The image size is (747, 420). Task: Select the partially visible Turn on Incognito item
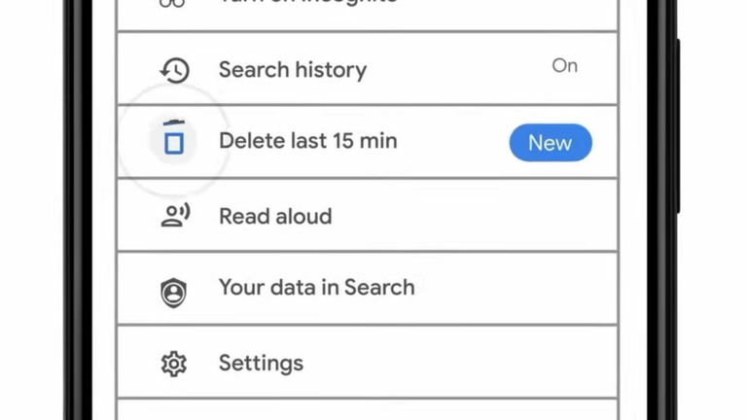click(368, 15)
